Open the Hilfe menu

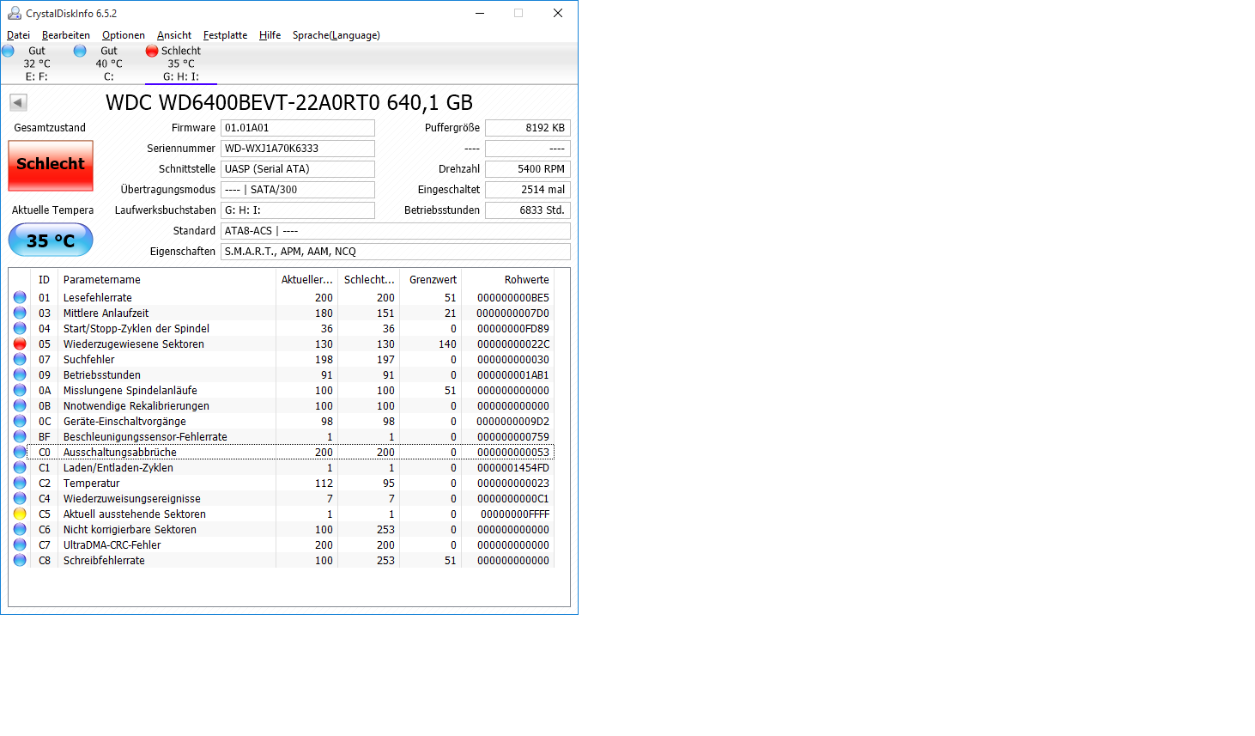[270, 35]
